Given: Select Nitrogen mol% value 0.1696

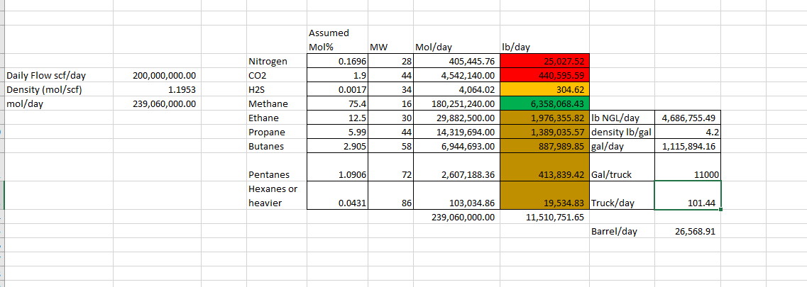Looking at the screenshot, I should click(338, 62).
